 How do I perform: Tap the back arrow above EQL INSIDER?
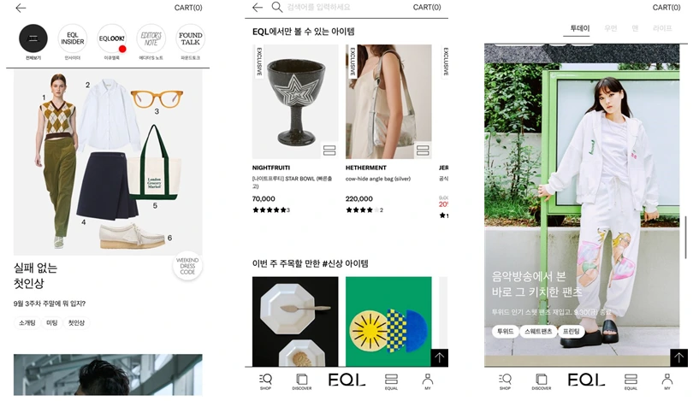point(21,8)
